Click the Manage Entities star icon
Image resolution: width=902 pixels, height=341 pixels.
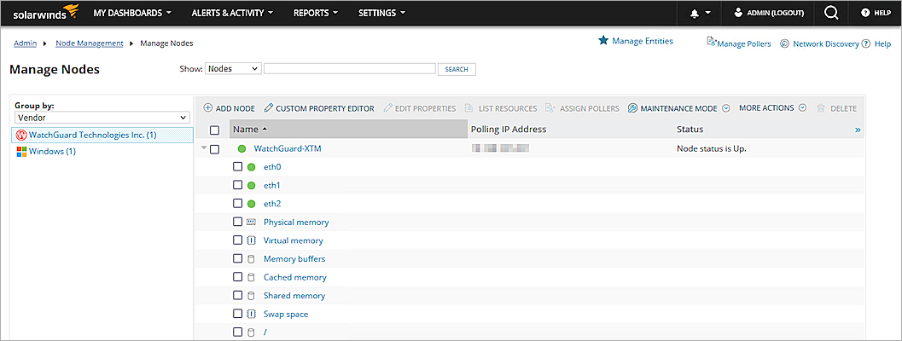tap(603, 41)
